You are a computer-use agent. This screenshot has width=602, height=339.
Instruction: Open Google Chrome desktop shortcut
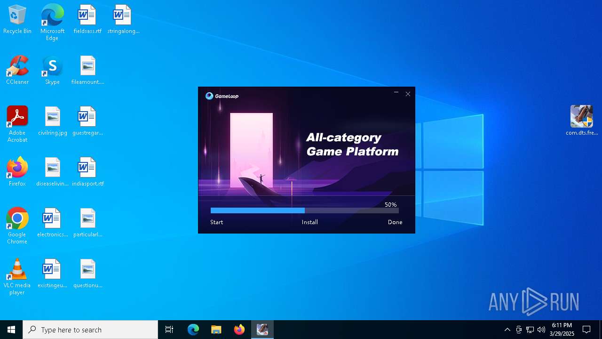(17, 226)
